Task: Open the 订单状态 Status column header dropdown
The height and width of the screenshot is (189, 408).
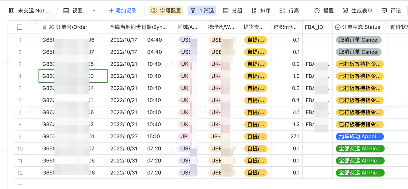Action: (338, 27)
